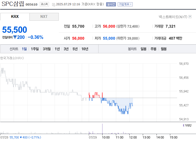Show the 월봉 candlestick chart
The width and height of the screenshot is (196, 141).
click(164, 49)
